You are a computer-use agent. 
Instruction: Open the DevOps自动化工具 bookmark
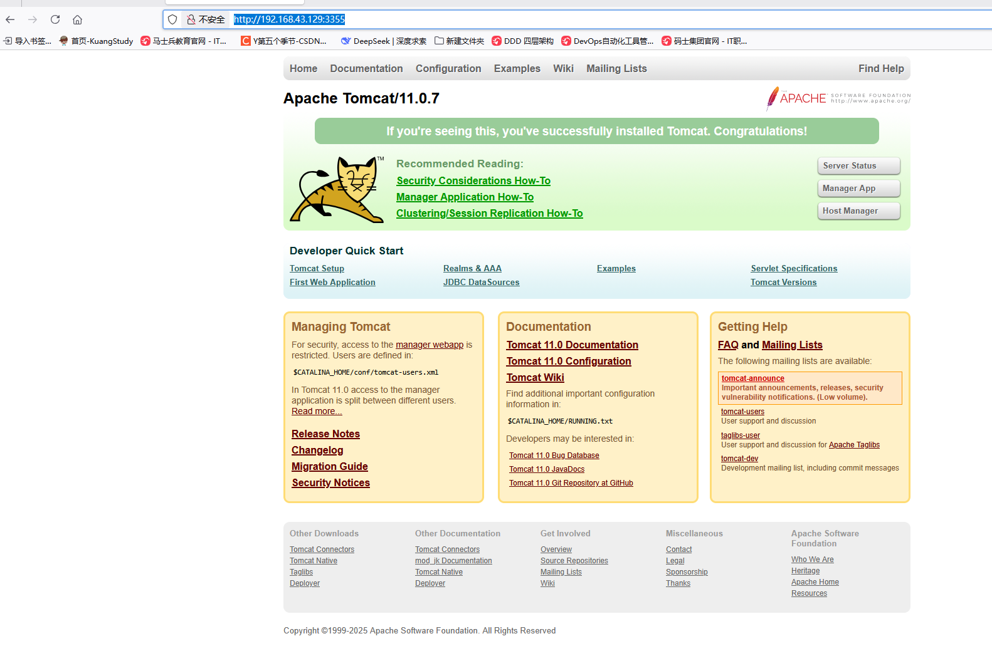click(608, 41)
